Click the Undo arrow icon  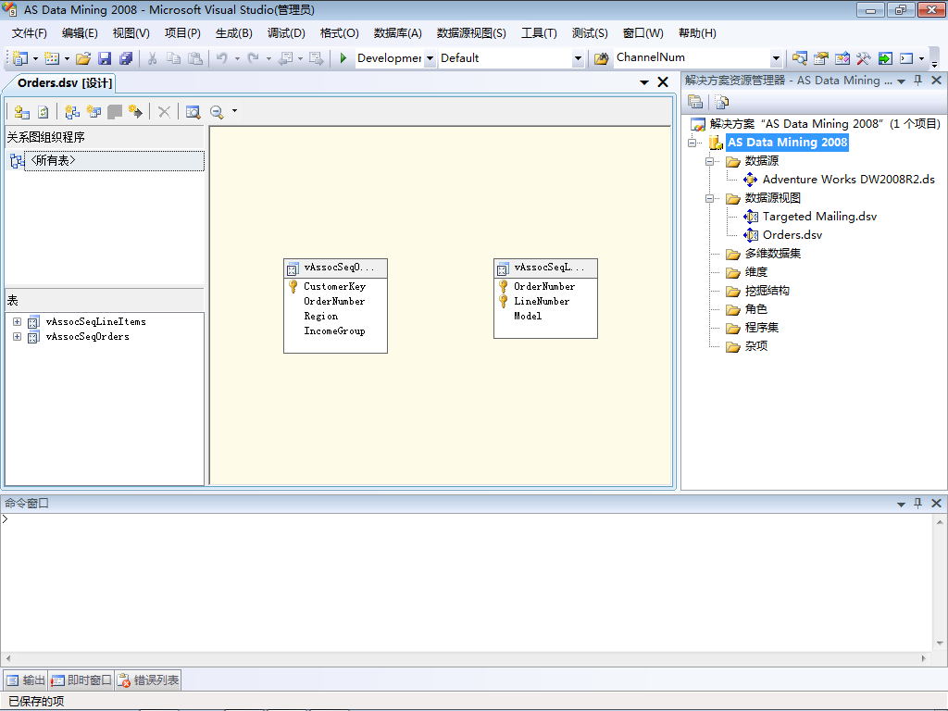222,58
